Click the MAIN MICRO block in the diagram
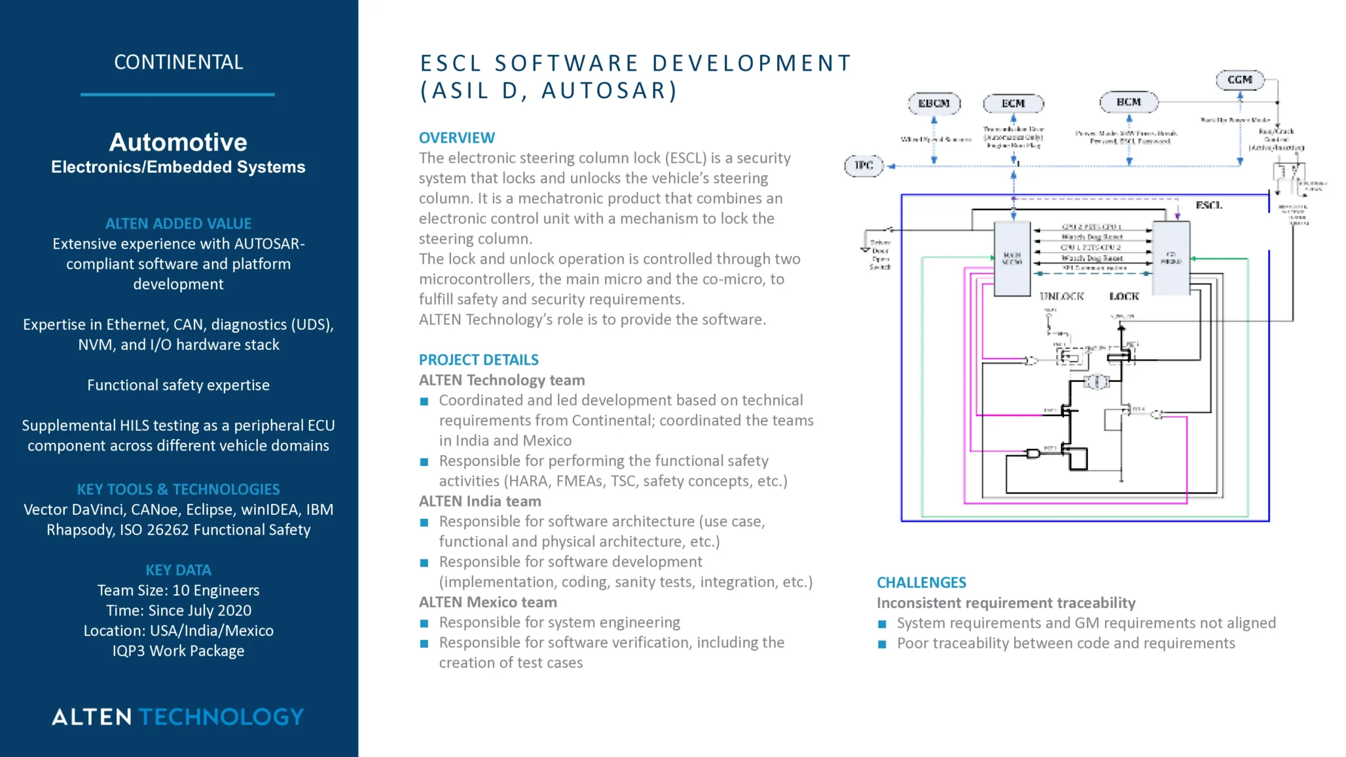This screenshot has height=757, width=1346. pyautogui.click(x=1012, y=258)
